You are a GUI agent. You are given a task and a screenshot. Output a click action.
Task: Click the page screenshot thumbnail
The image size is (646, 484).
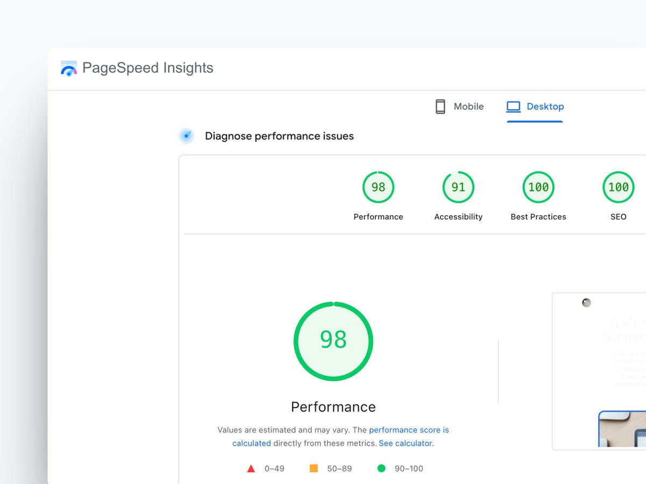click(x=599, y=371)
